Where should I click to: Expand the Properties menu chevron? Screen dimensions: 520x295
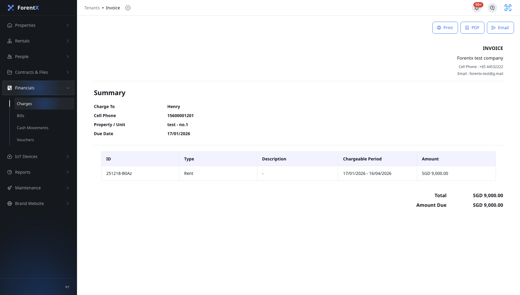tap(68, 25)
